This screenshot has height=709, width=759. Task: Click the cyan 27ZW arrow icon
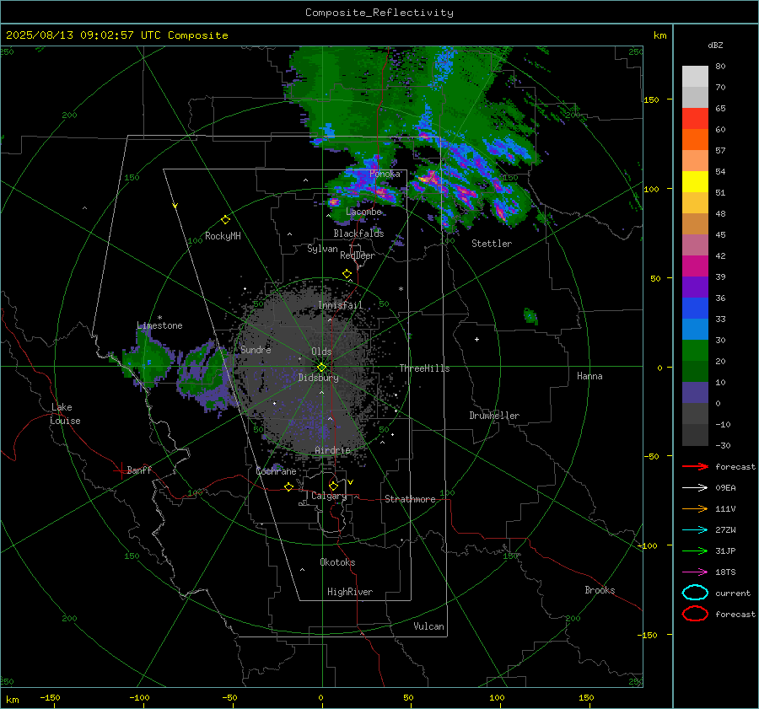pyautogui.click(x=695, y=530)
